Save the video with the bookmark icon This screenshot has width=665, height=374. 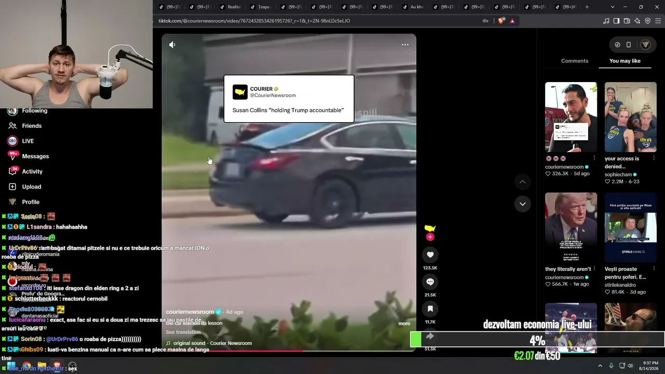(430, 309)
